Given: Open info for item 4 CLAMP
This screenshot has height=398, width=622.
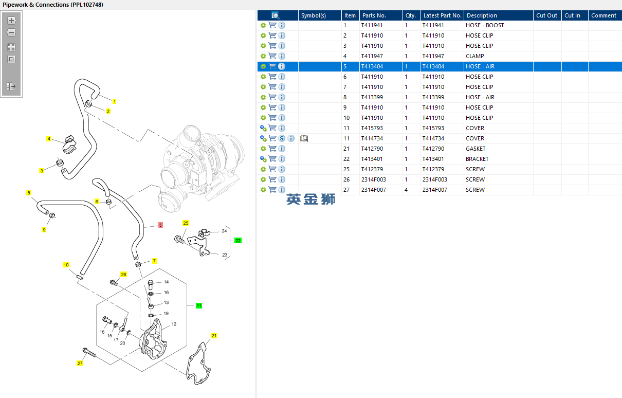Looking at the screenshot, I should (x=282, y=56).
